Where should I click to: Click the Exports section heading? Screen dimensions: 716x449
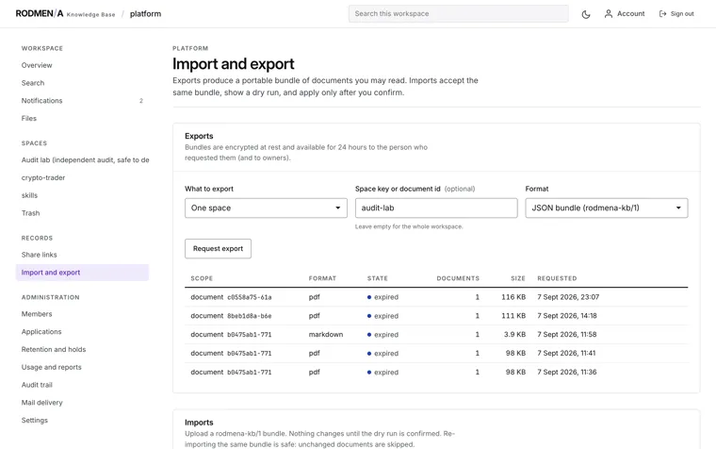[x=199, y=136]
